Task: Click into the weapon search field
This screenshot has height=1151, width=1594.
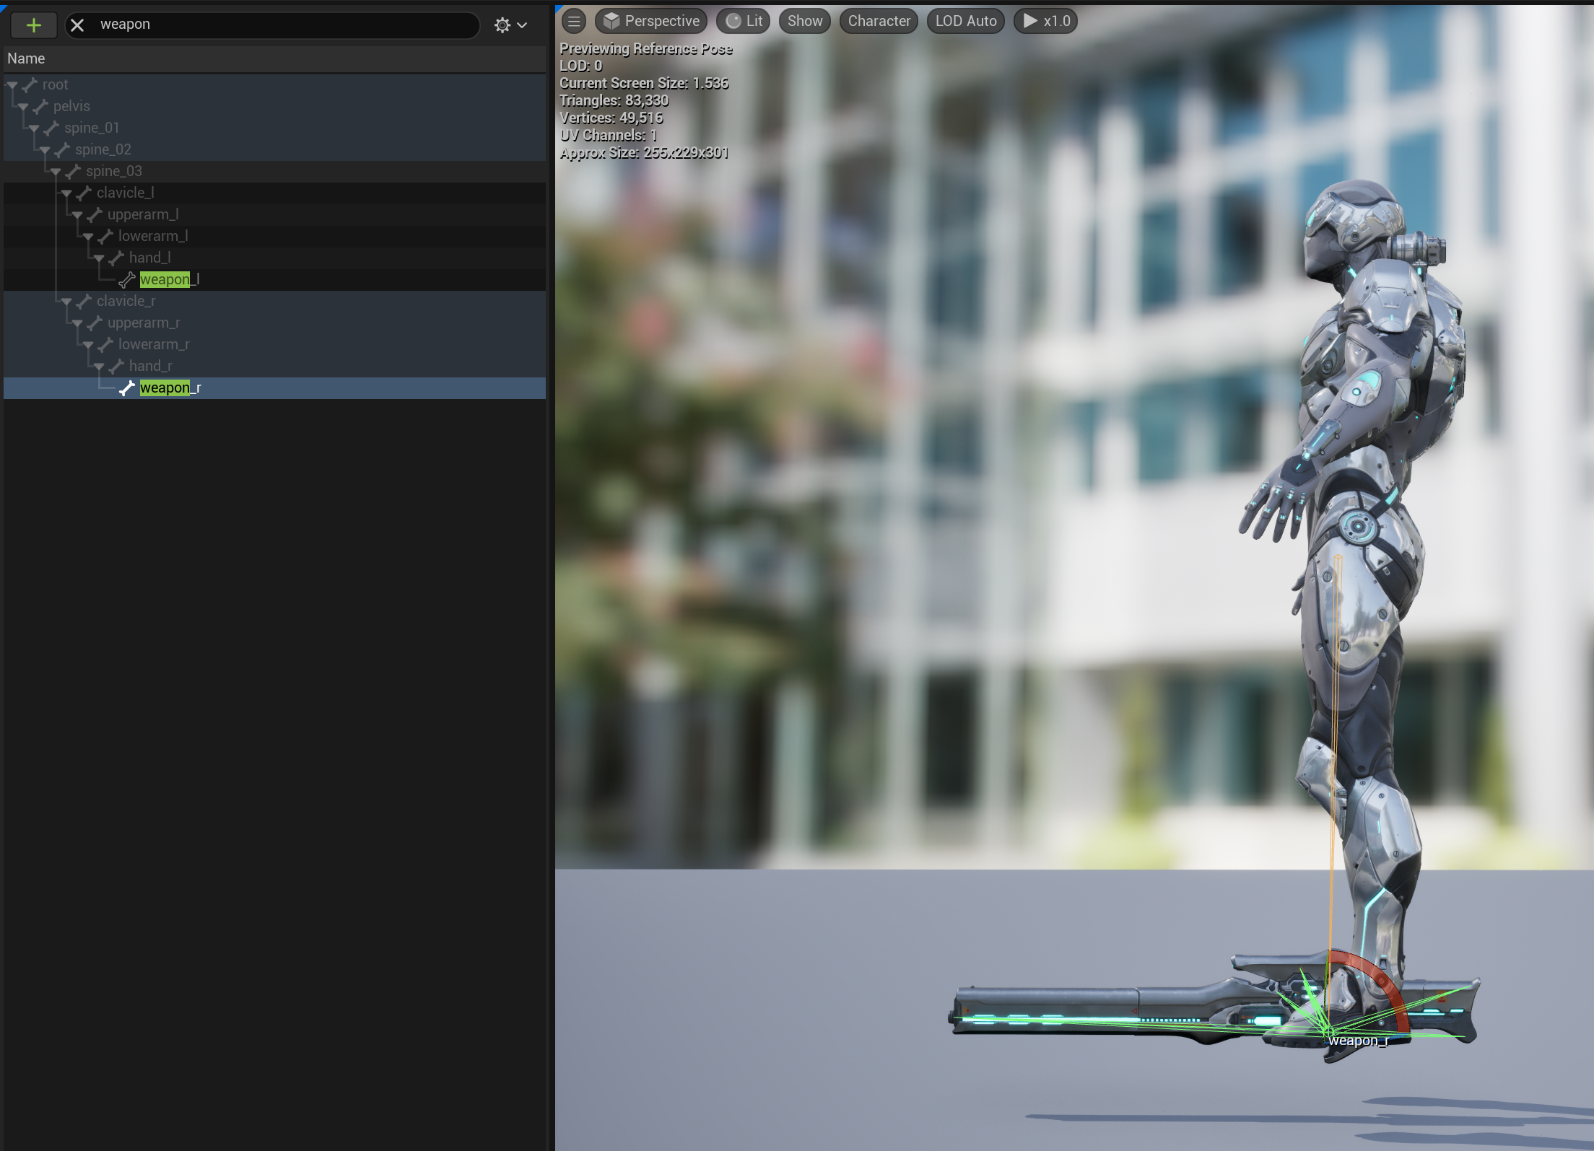Action: 289,25
